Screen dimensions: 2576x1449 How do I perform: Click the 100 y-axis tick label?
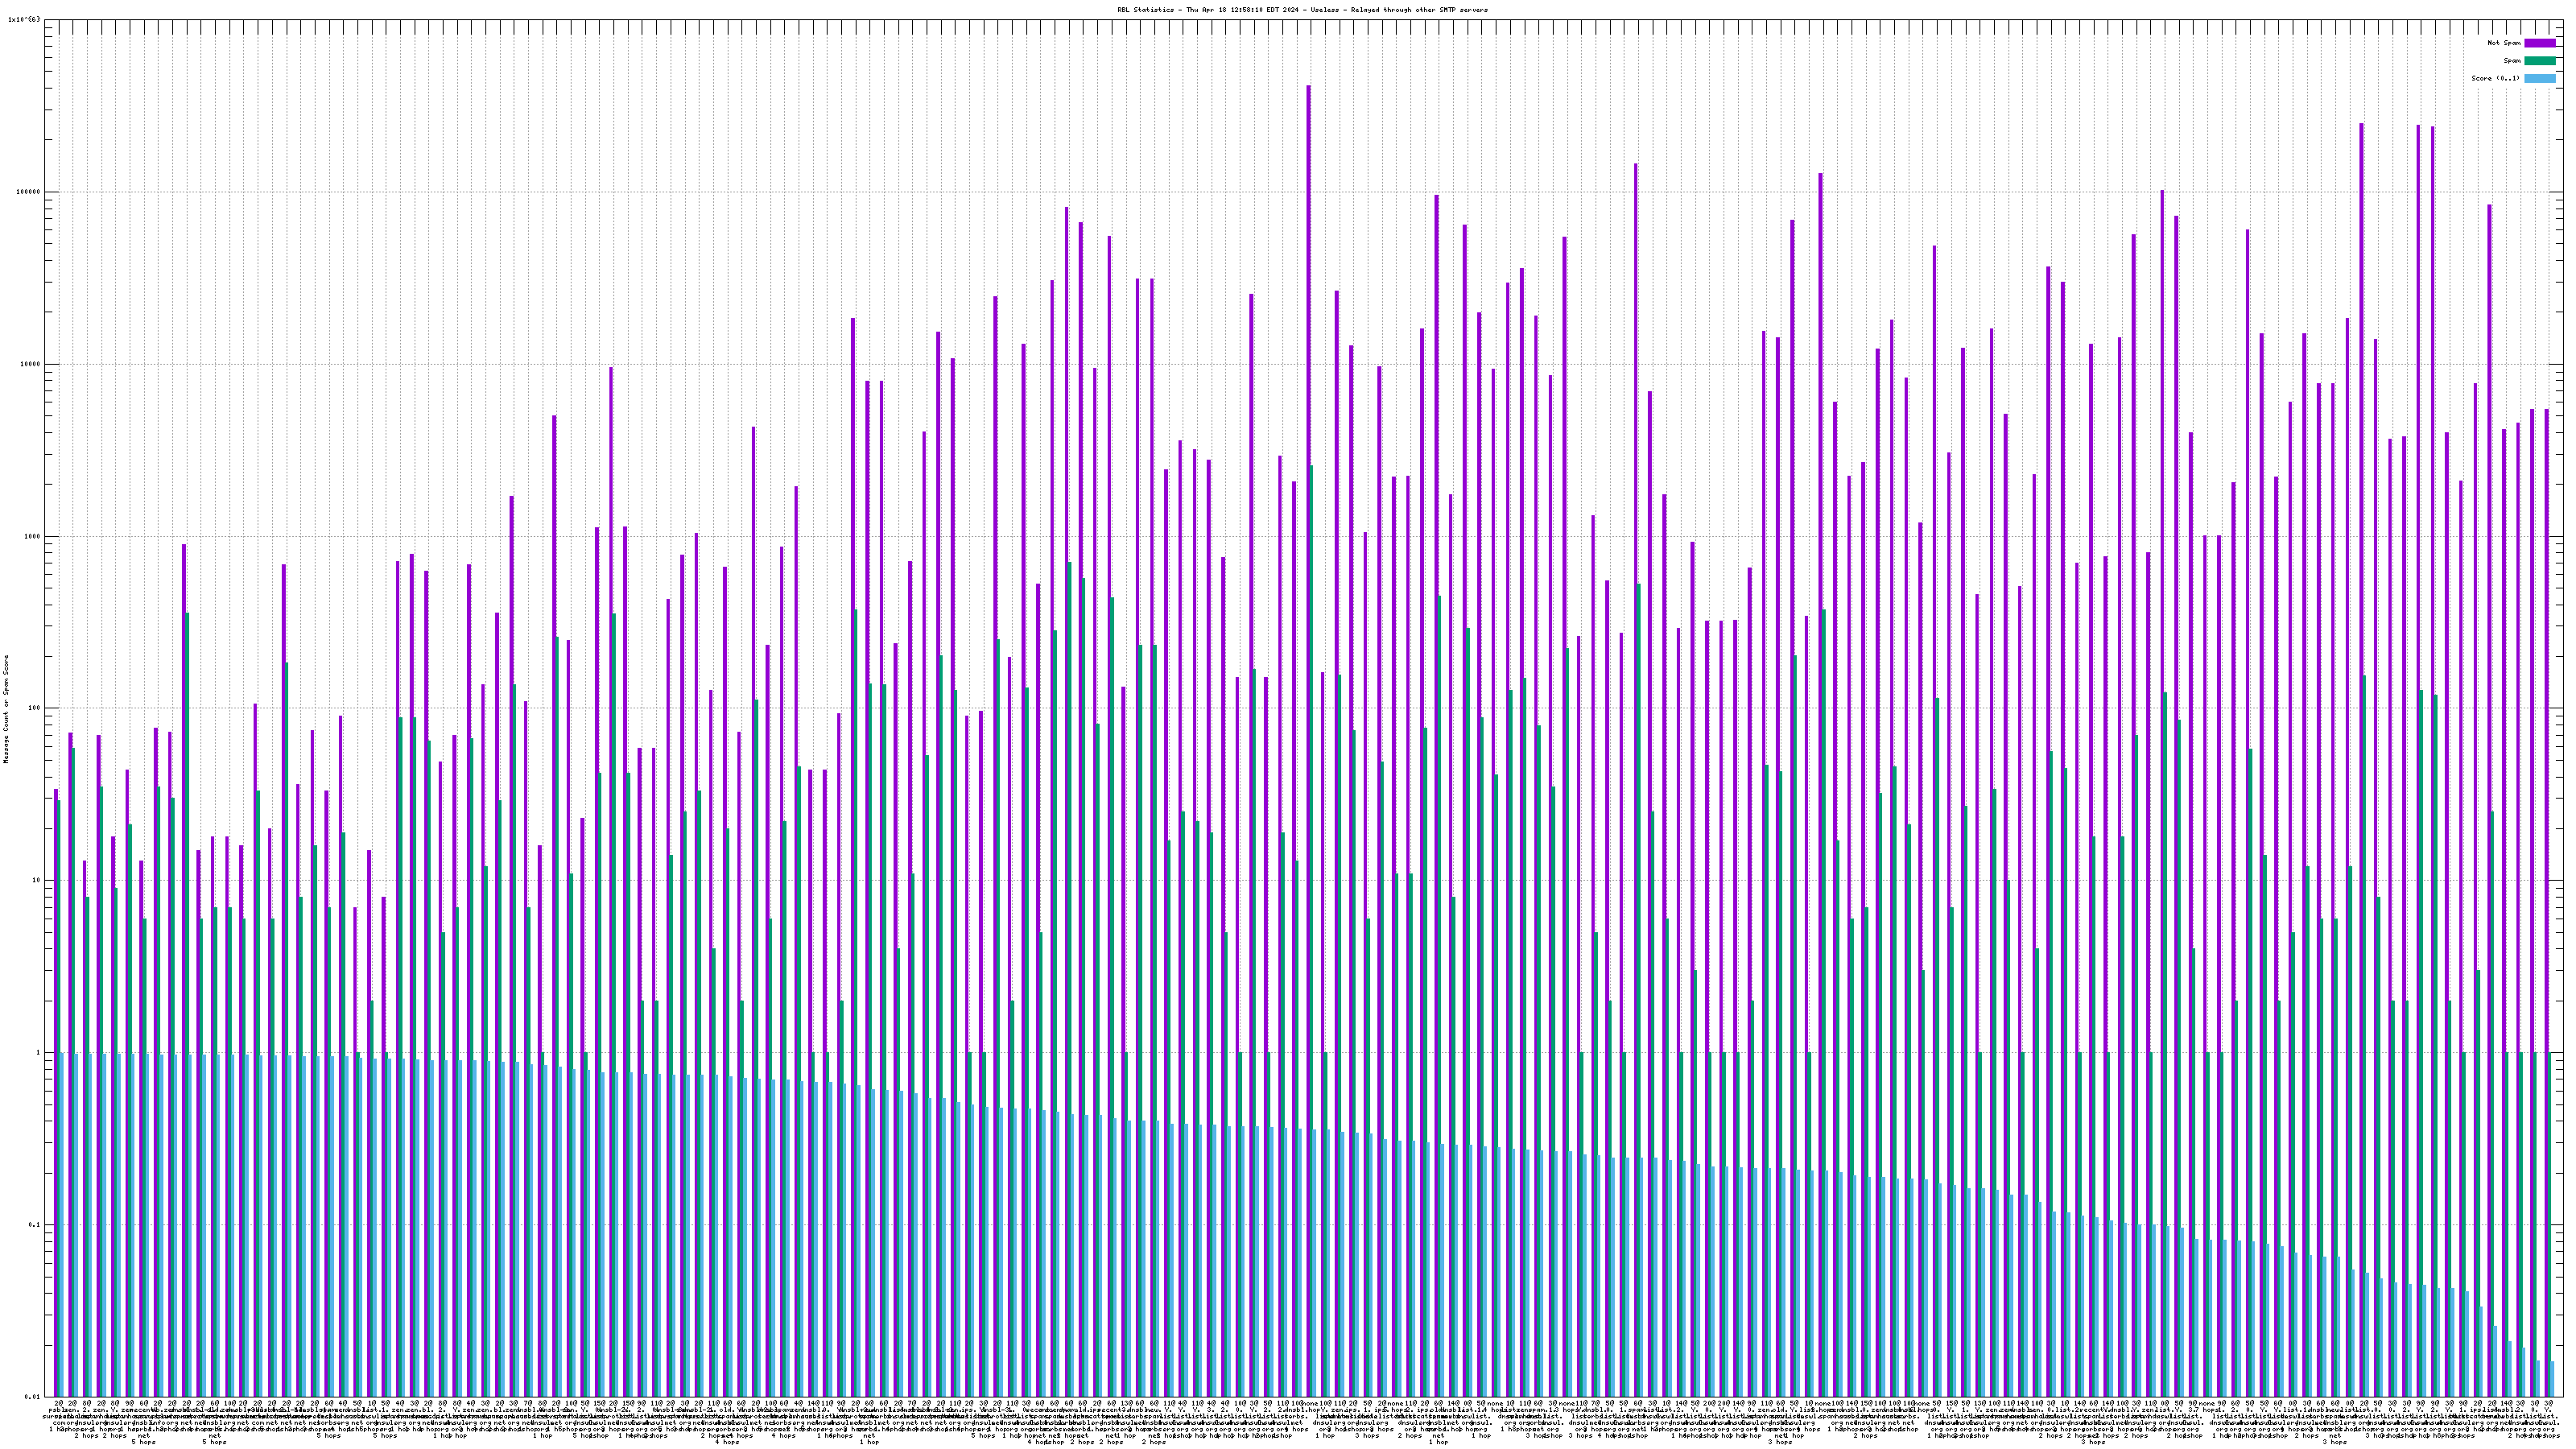click(x=34, y=708)
